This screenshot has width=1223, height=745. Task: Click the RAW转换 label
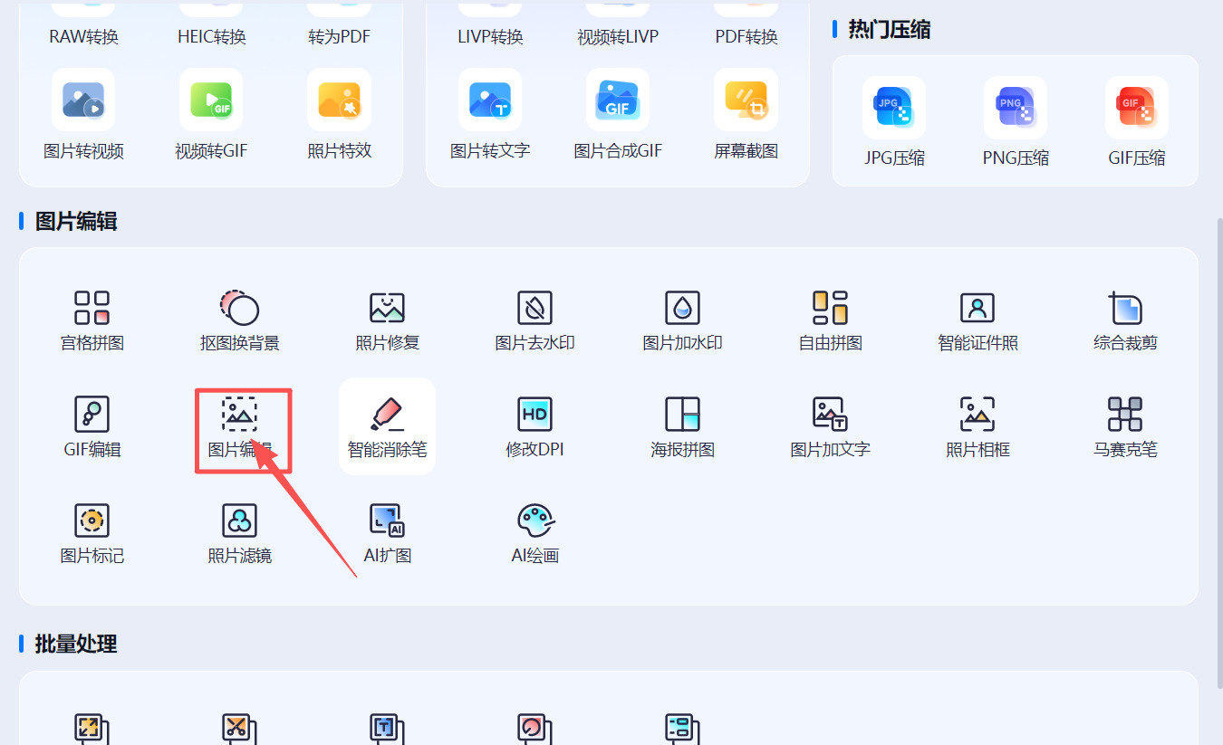[83, 37]
